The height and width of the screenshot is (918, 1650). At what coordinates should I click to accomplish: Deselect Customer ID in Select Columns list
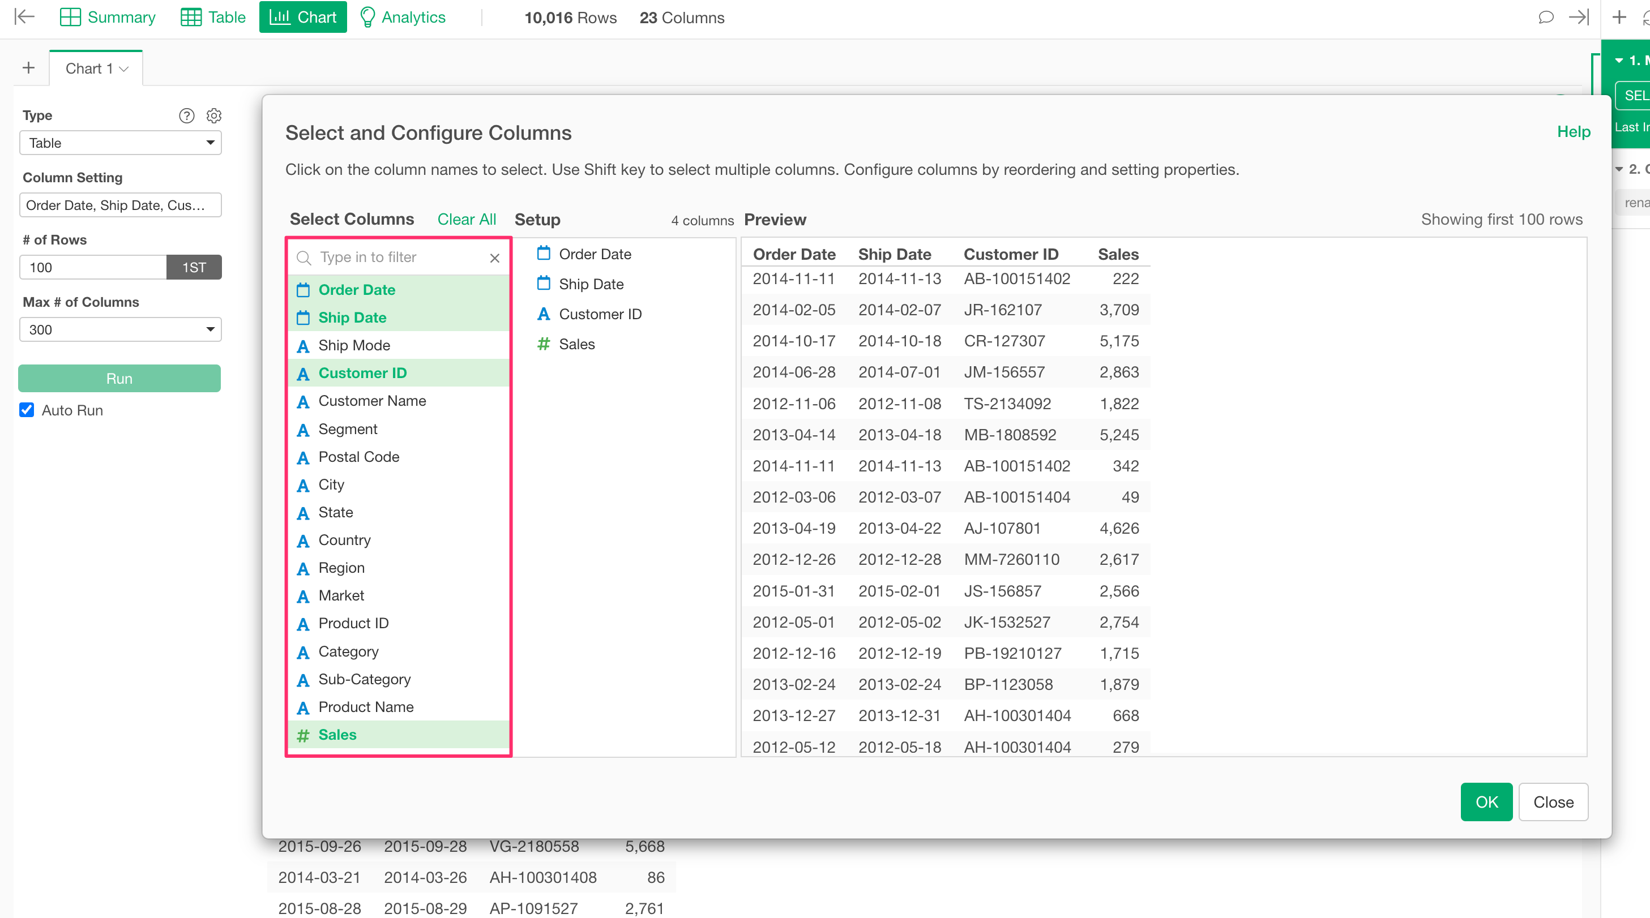tap(399, 373)
